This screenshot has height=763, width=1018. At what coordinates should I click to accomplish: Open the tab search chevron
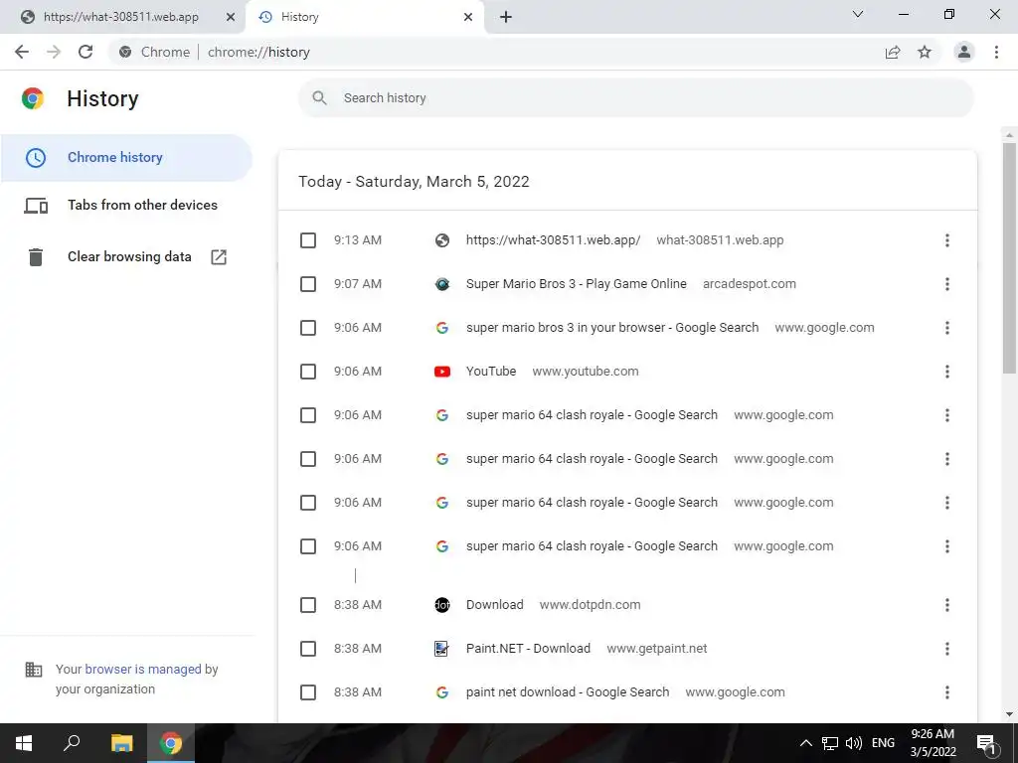pyautogui.click(x=858, y=14)
